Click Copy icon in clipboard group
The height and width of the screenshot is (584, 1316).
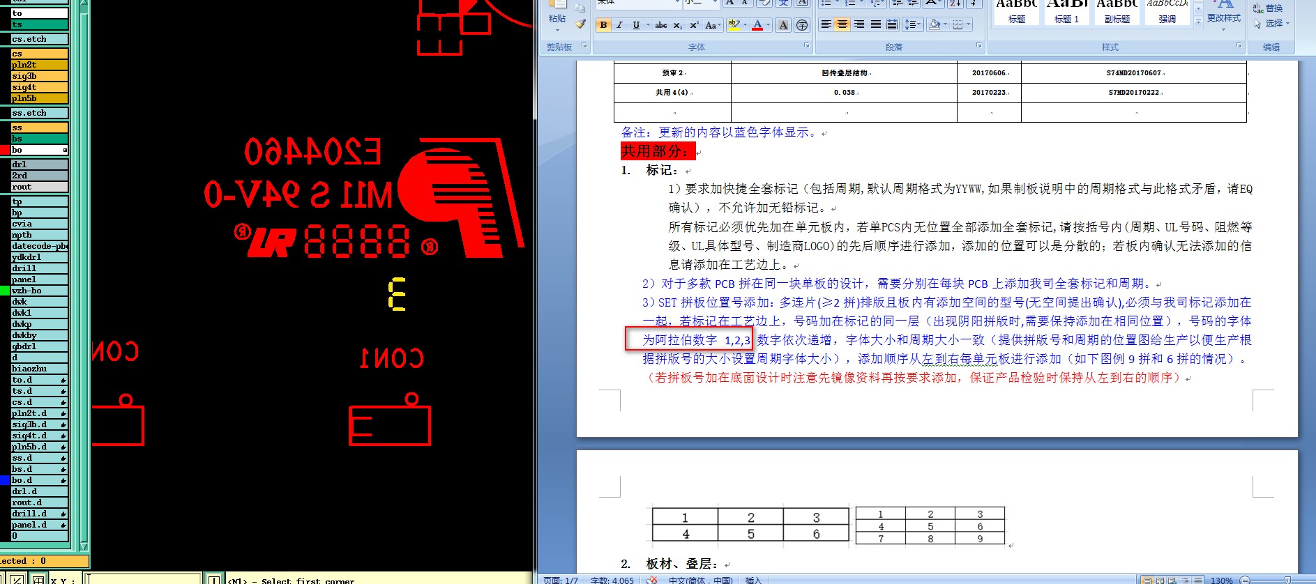[x=580, y=8]
